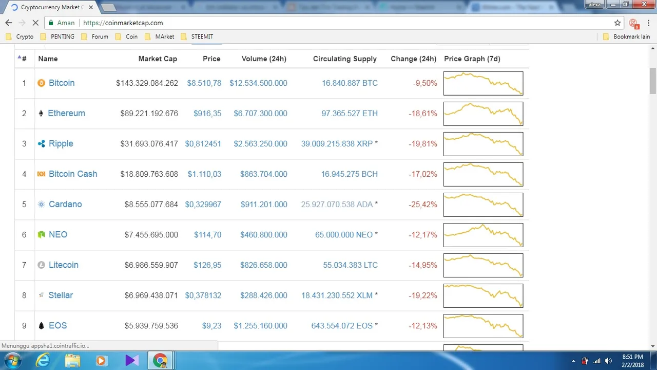657x370 pixels.
Task: Go back with browser back arrow
Action: point(8,23)
